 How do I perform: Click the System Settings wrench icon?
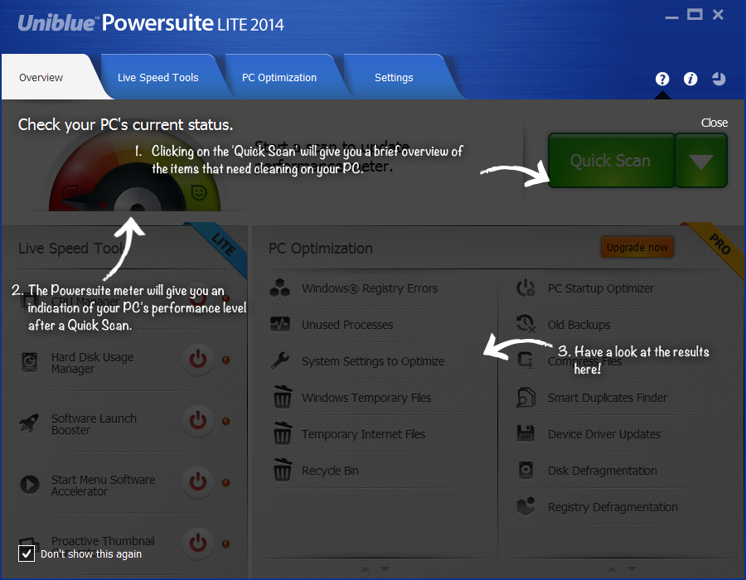pos(280,360)
